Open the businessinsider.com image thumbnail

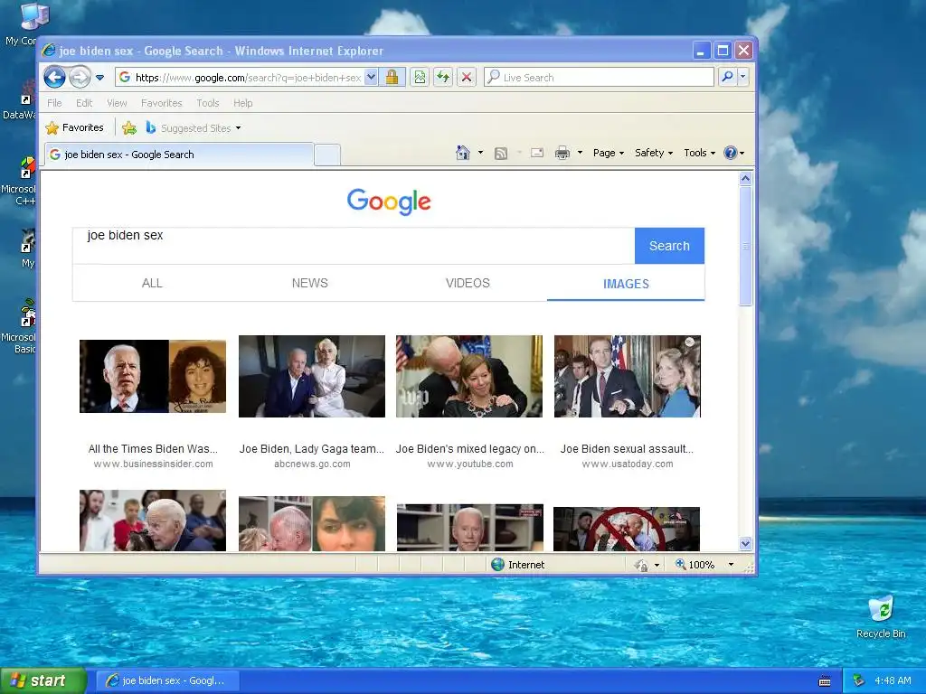click(152, 377)
